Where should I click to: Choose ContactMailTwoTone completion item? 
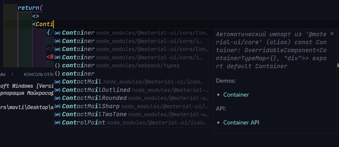point(133,114)
